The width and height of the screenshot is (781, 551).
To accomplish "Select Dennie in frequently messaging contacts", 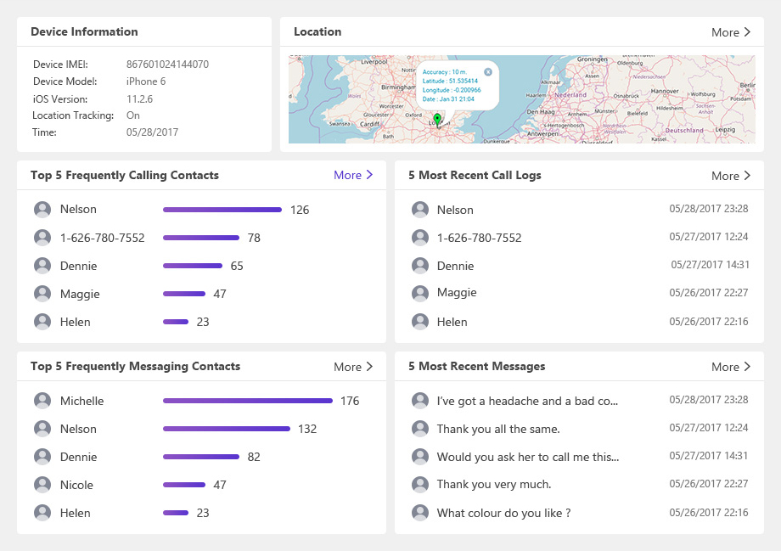I will point(78,457).
